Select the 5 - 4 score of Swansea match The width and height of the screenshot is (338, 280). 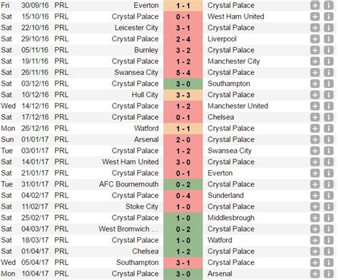click(183, 73)
